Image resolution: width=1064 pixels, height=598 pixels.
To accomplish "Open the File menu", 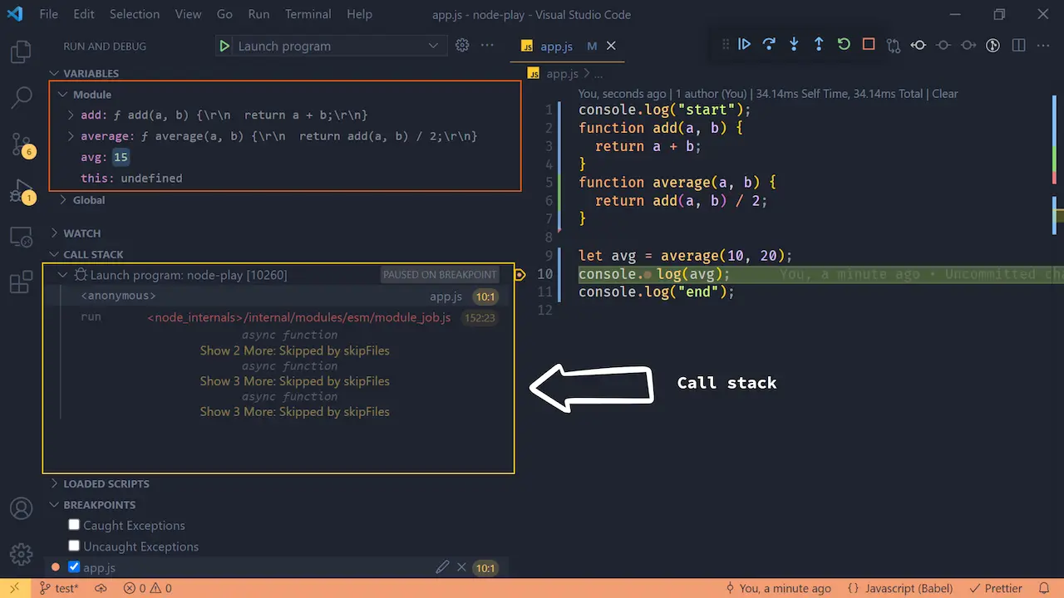I will 49,14.
